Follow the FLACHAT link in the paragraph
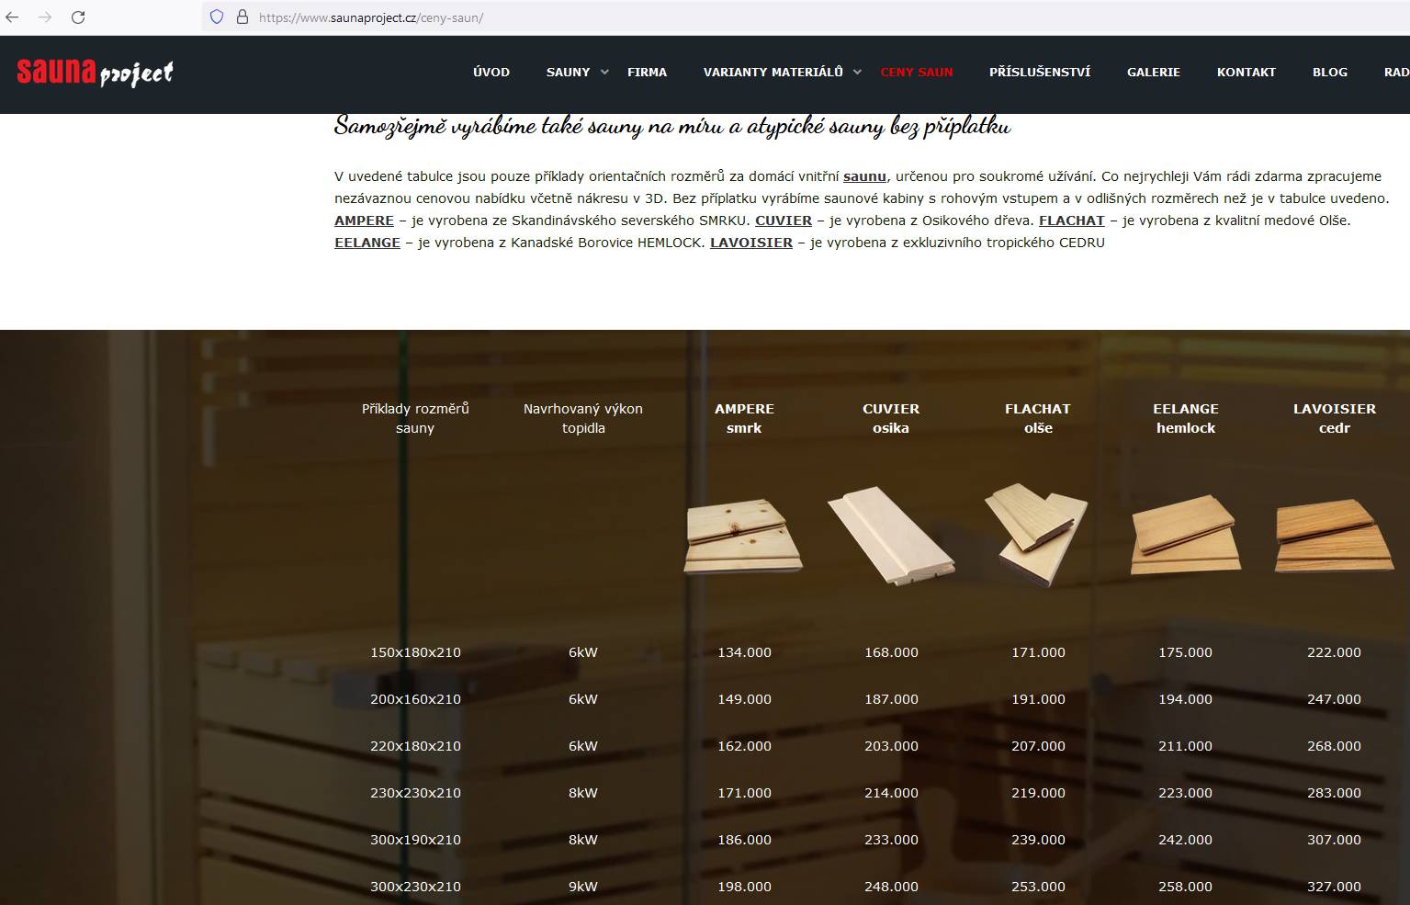1410x905 pixels. (x=1071, y=221)
